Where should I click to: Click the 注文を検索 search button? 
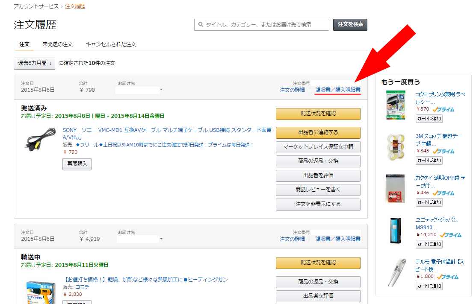coord(350,24)
